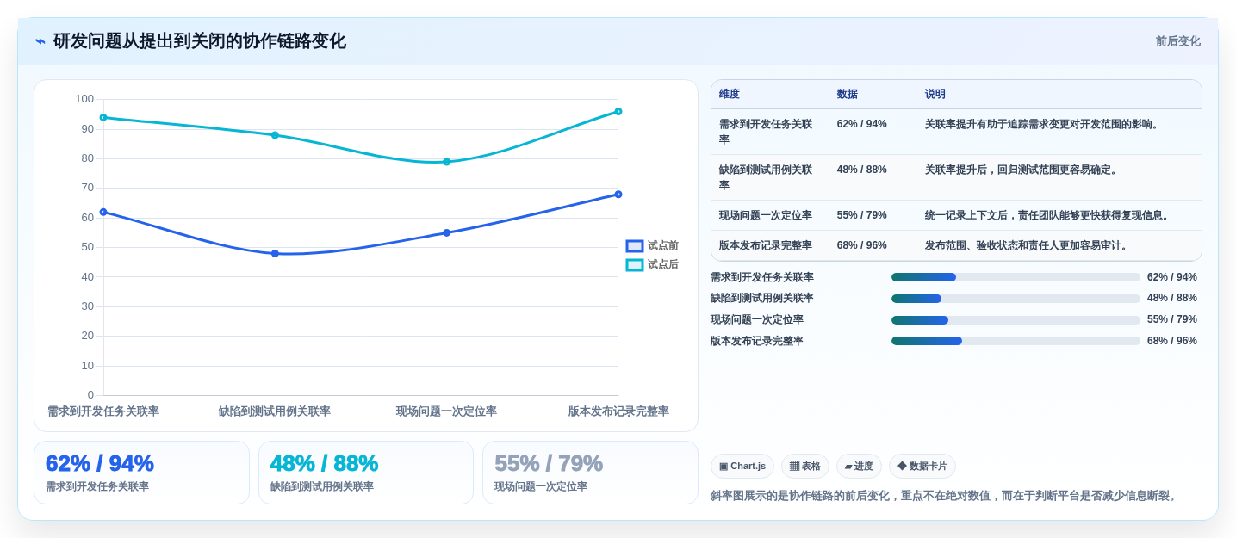
Task: Click the y-axis value 50
Action: [88, 247]
